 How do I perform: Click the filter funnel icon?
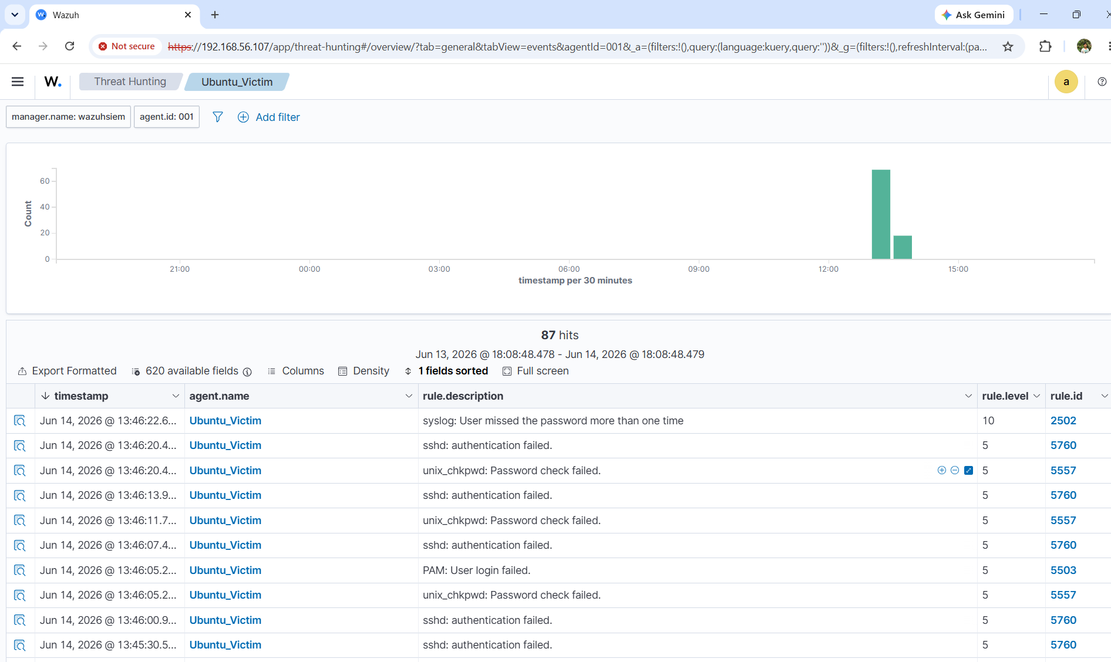(218, 117)
